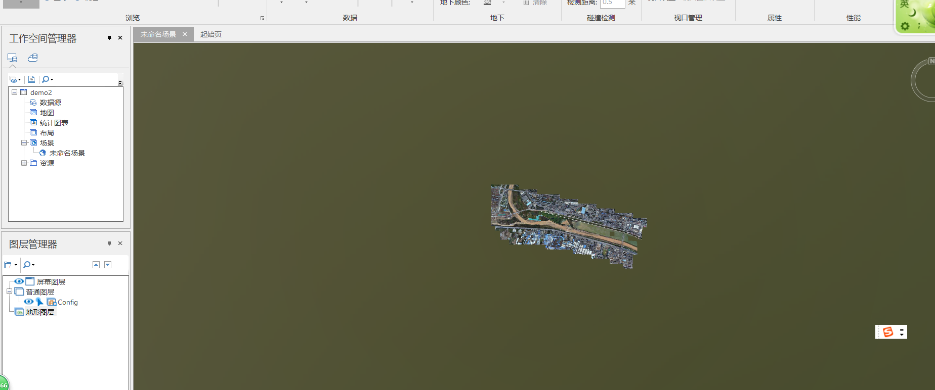Select the 屏幕图层 layer
The image size is (935, 390).
[x=51, y=282]
